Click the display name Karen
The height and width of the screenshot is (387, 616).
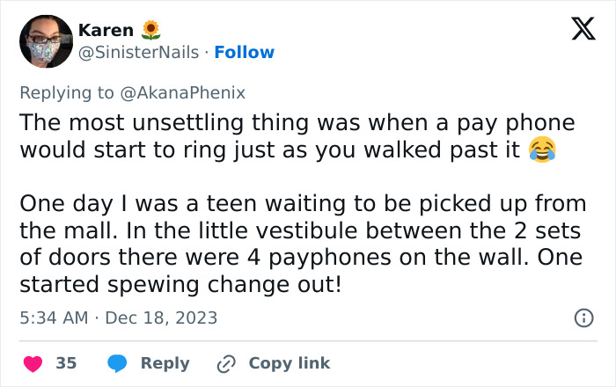106,30
